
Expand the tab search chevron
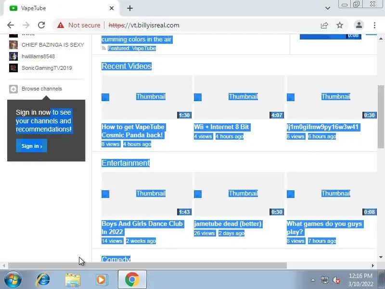[x=328, y=8]
